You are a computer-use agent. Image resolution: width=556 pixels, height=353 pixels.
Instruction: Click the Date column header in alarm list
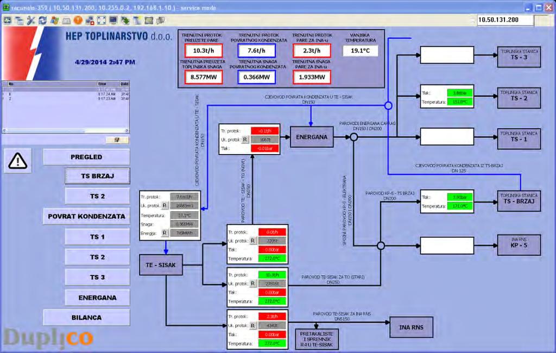pyautogui.click(x=124, y=84)
